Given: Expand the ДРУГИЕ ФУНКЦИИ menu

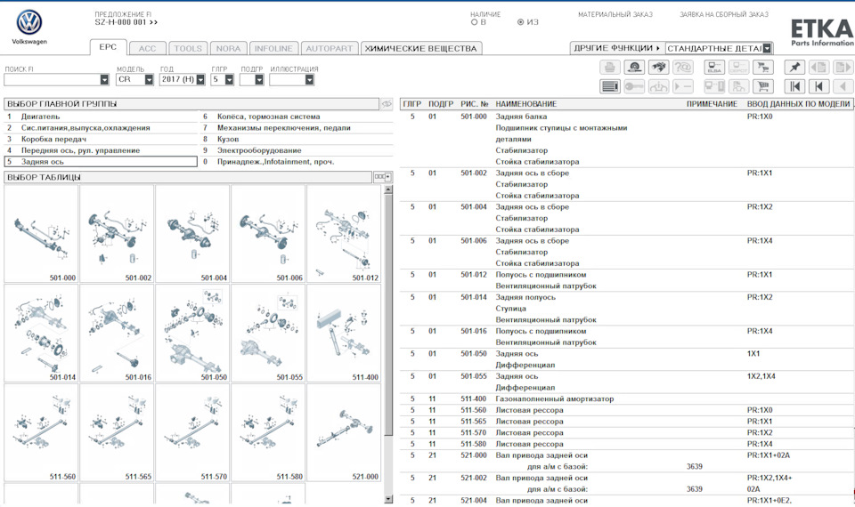Looking at the screenshot, I should (x=616, y=48).
